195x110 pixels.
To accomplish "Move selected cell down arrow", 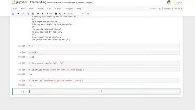I will point(42,14).
